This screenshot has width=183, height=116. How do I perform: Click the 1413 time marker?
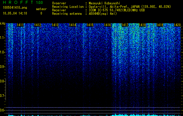[55, 25]
